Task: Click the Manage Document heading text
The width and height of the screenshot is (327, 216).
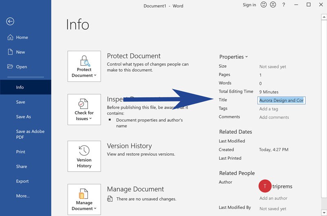Action: tap(135, 189)
